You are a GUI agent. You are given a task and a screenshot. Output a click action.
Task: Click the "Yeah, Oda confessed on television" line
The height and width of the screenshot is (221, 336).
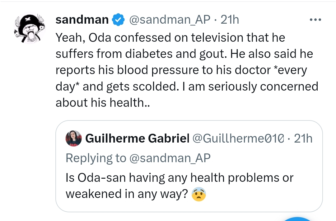tap(170, 38)
